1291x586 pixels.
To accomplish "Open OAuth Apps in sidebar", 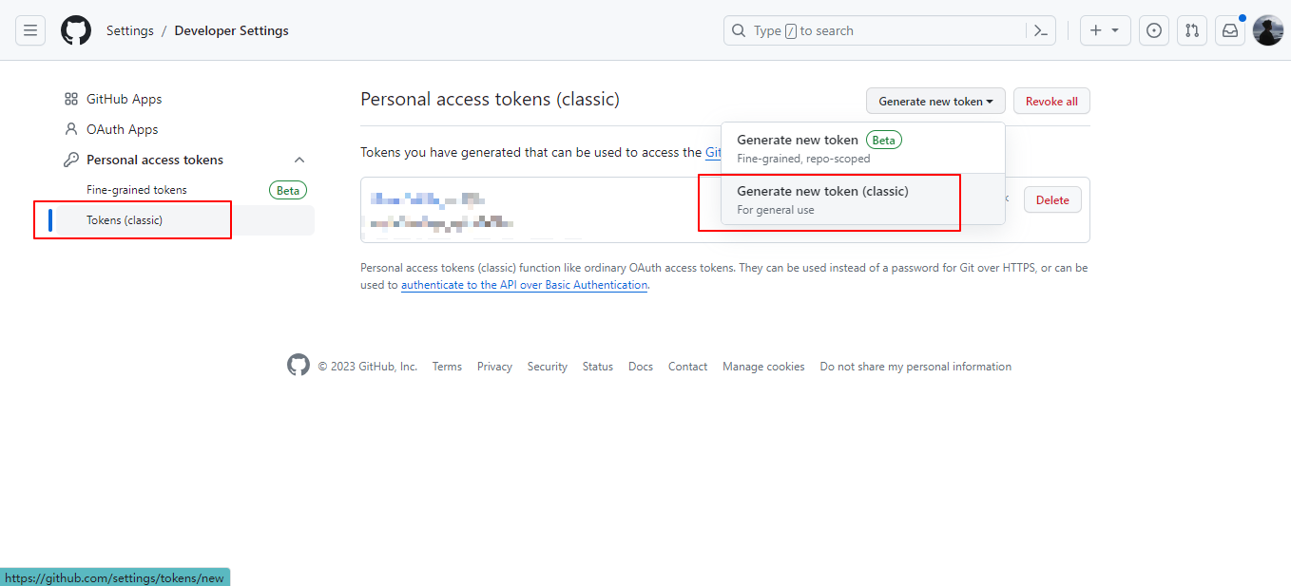I will tap(122, 129).
